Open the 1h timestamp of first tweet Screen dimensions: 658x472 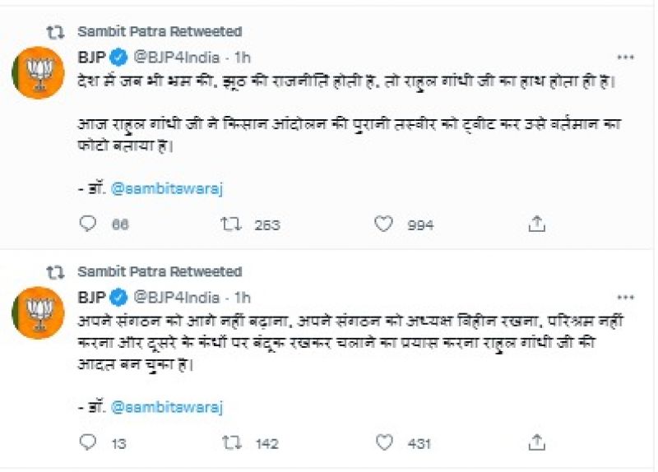pyautogui.click(x=243, y=58)
